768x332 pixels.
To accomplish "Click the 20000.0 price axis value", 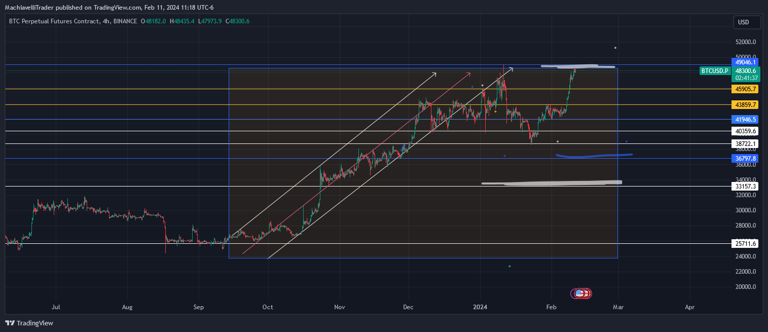I will (746, 287).
